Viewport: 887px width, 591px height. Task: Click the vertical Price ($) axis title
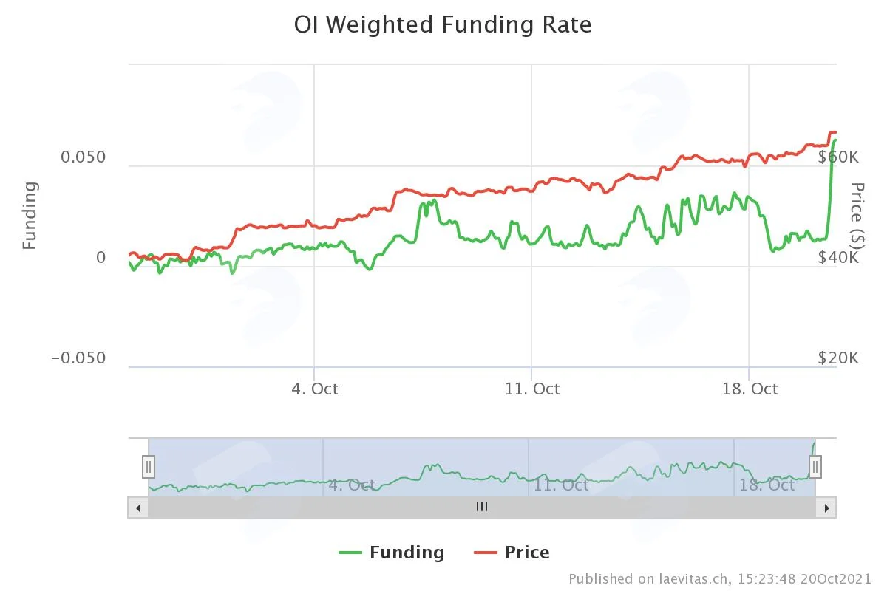tap(857, 215)
